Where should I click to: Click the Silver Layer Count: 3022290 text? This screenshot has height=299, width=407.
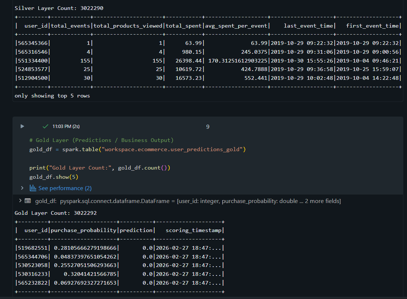click(x=59, y=8)
